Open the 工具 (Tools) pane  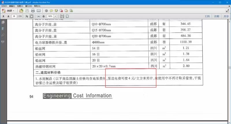[x=207, y=16]
